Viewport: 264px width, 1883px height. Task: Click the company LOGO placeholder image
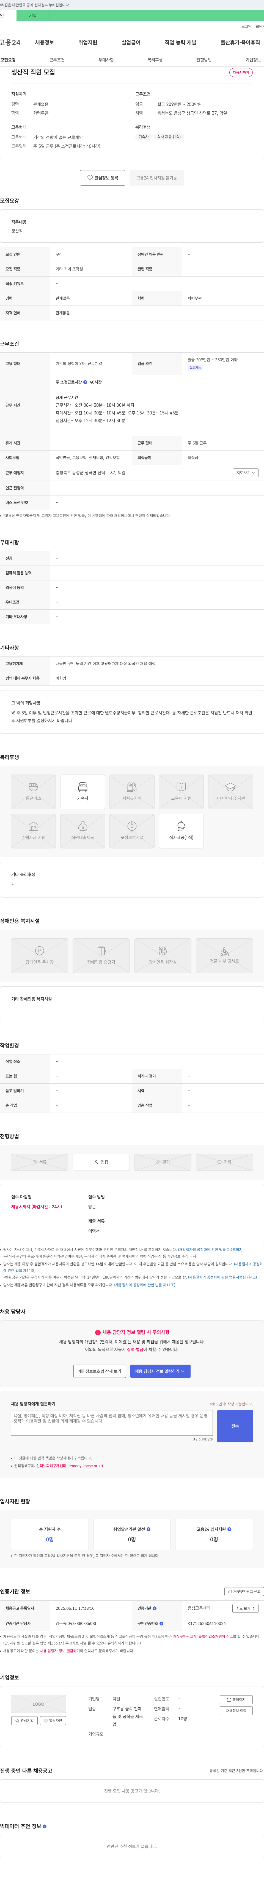39,1704
